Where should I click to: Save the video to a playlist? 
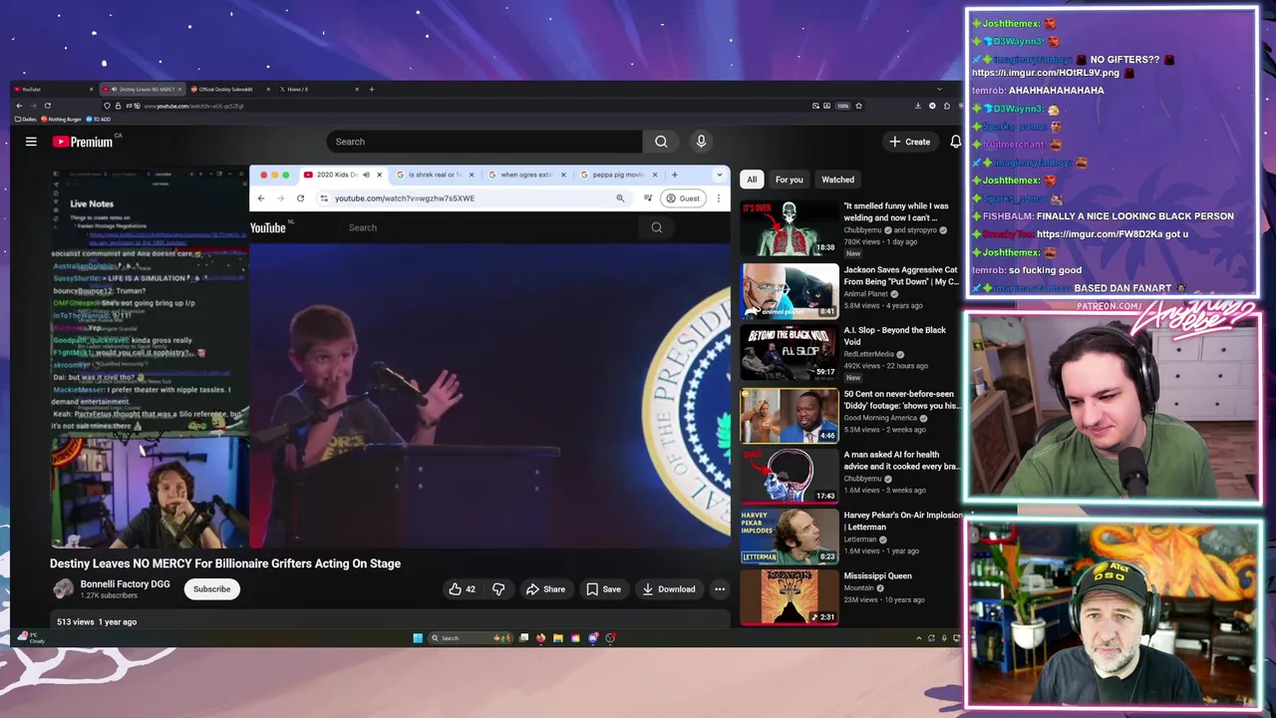click(x=603, y=589)
